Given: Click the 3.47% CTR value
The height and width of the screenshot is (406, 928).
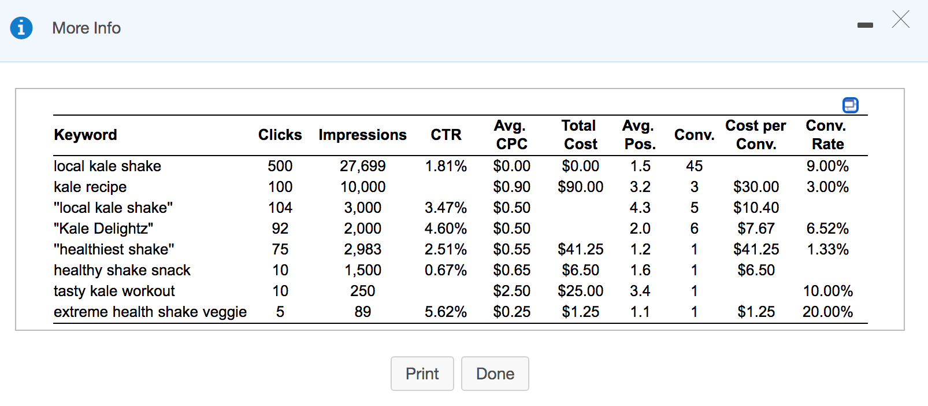Looking at the screenshot, I should (446, 208).
